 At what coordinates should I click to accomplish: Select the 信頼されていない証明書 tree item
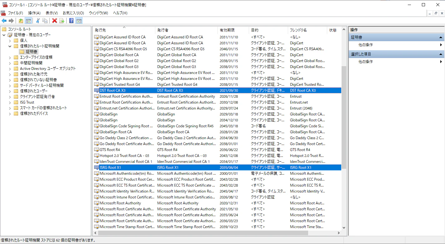(38, 80)
